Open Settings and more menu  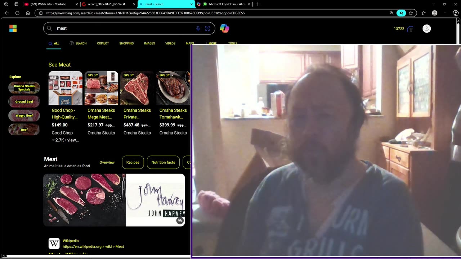[x=446, y=13]
